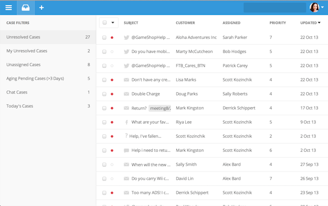Click hollow status dot on FTB_Cares_BTN row
The height and width of the screenshot is (206, 328).
click(112, 66)
